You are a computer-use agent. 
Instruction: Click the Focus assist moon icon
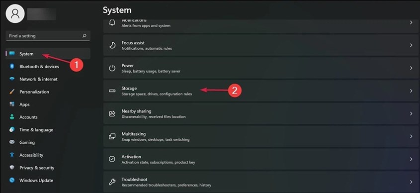pyautogui.click(x=112, y=45)
